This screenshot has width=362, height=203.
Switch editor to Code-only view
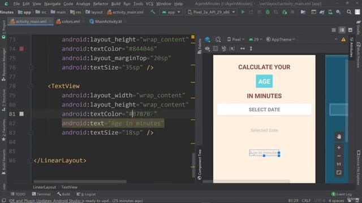pos(334,30)
